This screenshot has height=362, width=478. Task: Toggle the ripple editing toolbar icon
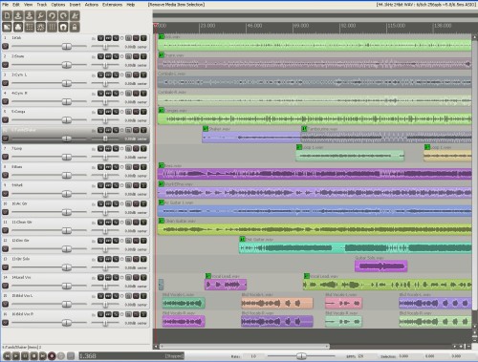pos(30,27)
